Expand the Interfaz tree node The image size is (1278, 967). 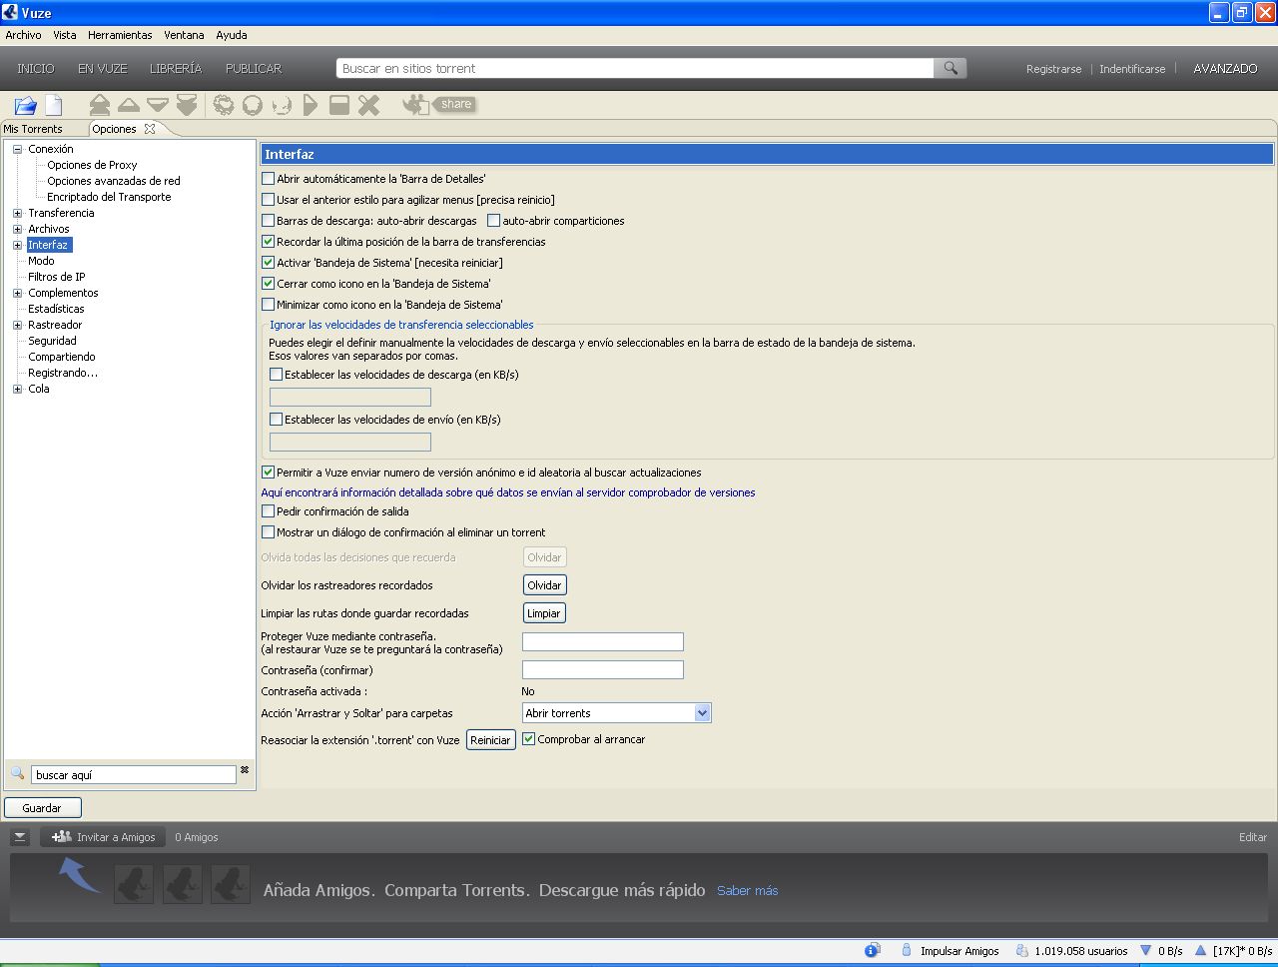[17, 245]
